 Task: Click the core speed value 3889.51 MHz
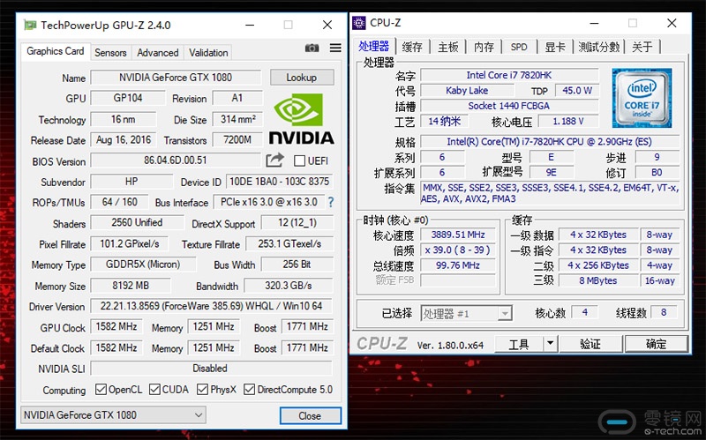(x=458, y=235)
